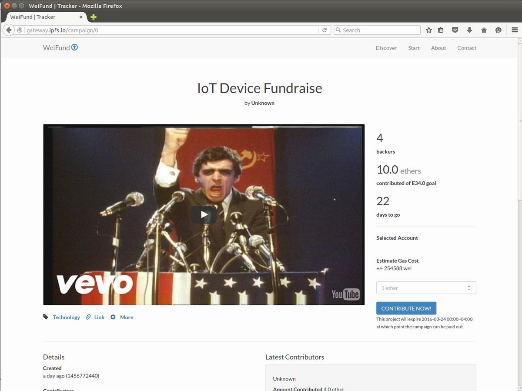The image size is (522, 391).
Task: Click the Link hyperlink below video
Action: [99, 317]
